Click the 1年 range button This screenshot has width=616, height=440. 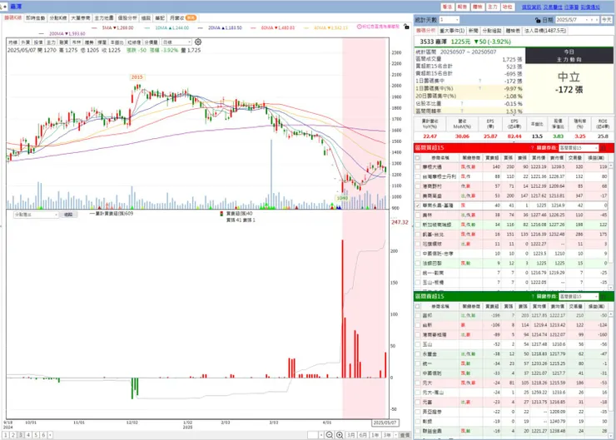tap(375, 435)
